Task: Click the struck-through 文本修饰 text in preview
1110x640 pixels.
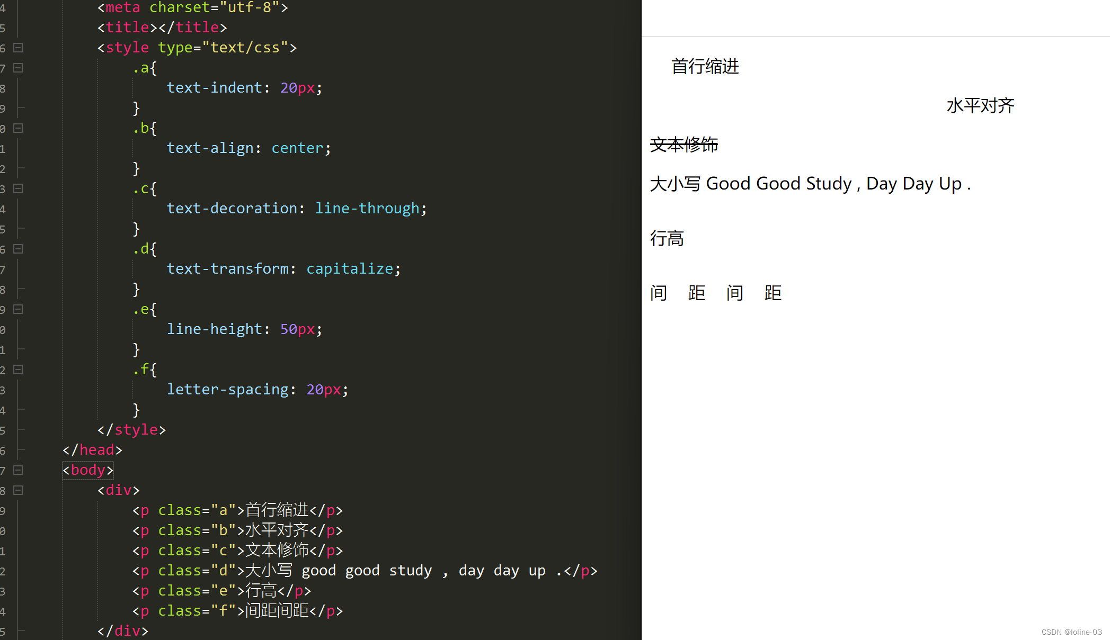Action: (x=684, y=145)
